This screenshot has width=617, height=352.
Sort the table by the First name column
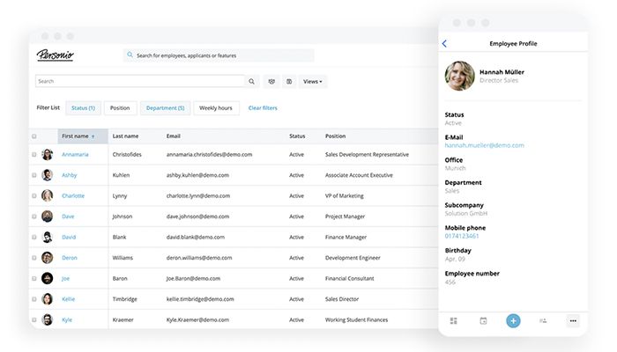[78, 136]
